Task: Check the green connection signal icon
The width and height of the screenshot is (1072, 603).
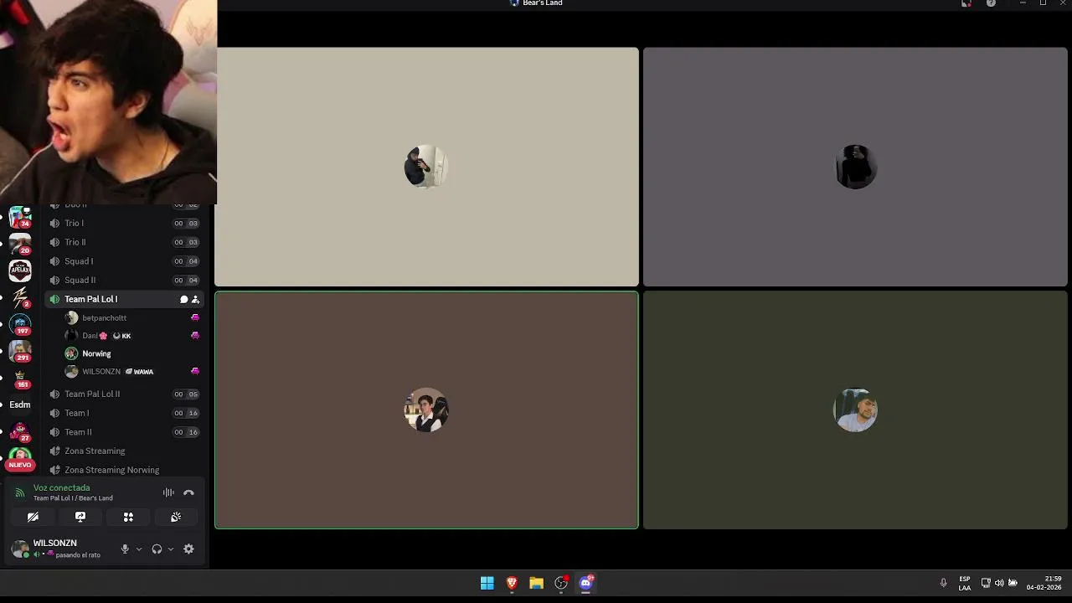Action: 20,492
